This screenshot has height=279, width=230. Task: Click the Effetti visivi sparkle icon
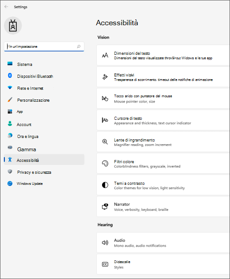click(x=105, y=77)
